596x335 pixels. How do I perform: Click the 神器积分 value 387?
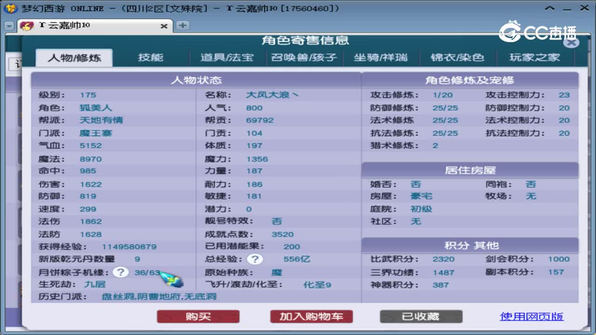440,285
